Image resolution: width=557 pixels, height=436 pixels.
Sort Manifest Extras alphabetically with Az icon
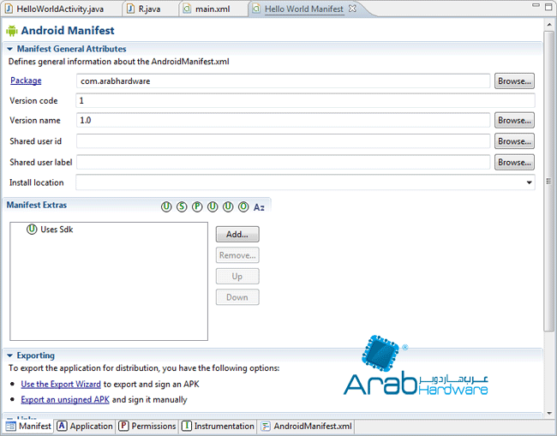coord(259,207)
